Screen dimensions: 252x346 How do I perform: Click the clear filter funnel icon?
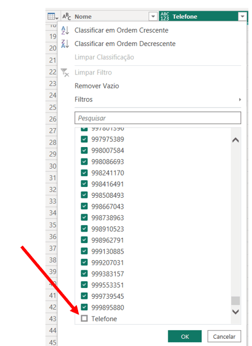[65, 73]
